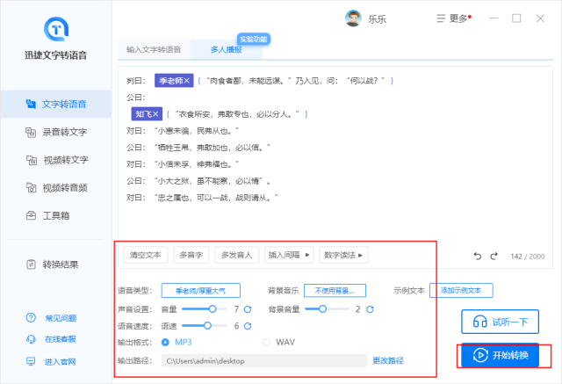The image size is (562, 384).
Task: Click the undo arrow icon
Action: click(x=478, y=256)
